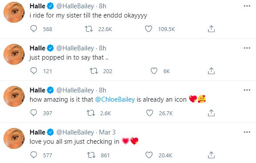
Task: Reply to 'just popped in to say that' tweet
Action: tap(34, 71)
